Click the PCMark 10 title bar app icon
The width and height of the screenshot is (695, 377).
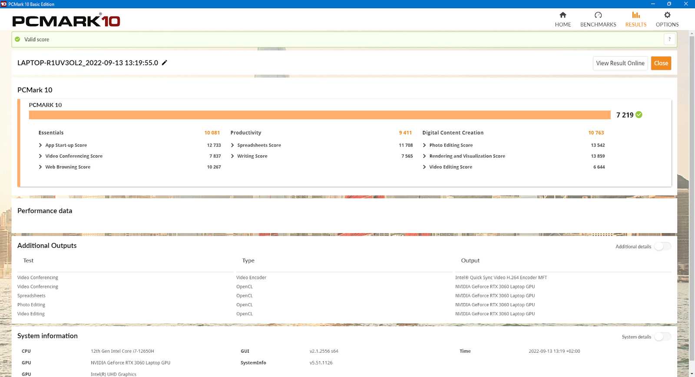[4, 4]
